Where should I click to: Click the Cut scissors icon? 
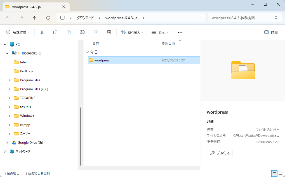click(42, 32)
